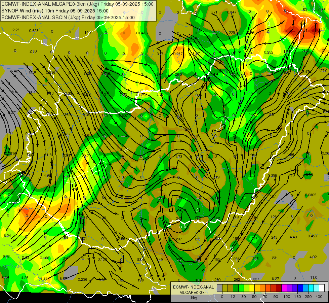Click the map value 26.0
The height and width of the screenshot is (303, 329).
click(178, 74)
